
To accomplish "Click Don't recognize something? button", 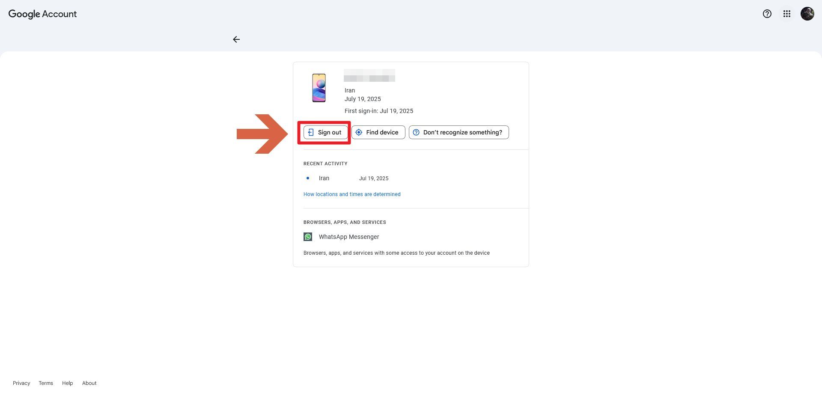I will point(459,132).
